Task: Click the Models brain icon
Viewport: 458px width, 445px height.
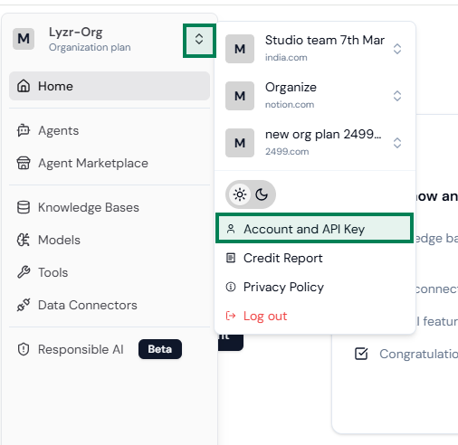Action: (x=24, y=240)
